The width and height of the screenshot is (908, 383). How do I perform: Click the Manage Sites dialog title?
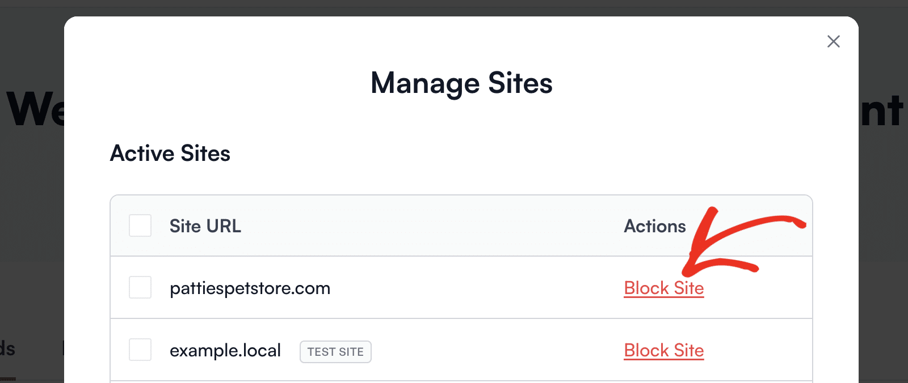click(x=461, y=83)
